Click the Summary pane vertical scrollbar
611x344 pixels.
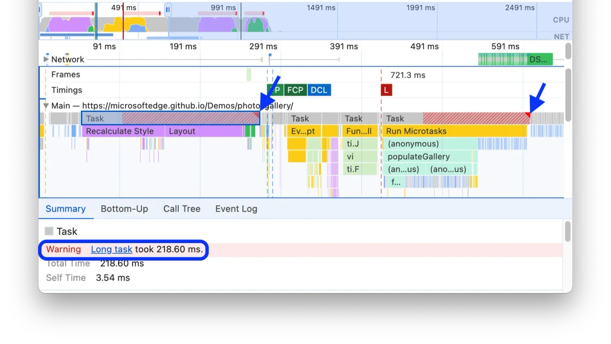pos(568,231)
